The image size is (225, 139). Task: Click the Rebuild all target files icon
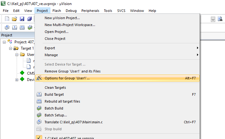click(x=39, y=101)
